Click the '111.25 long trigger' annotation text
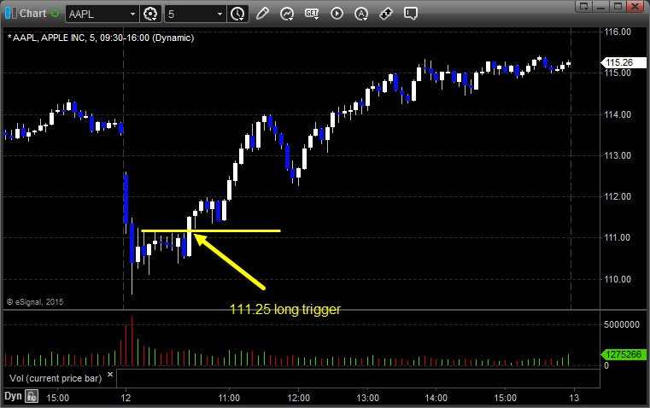Viewport: 650px width, 408px height. coord(285,310)
